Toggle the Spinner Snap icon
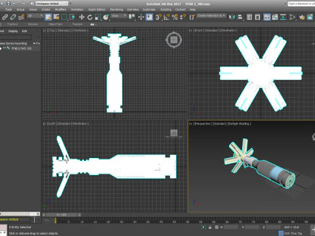 coord(182,17)
